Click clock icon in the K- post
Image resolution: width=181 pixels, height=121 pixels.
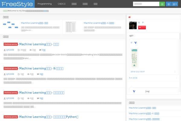[x=19, y=74]
